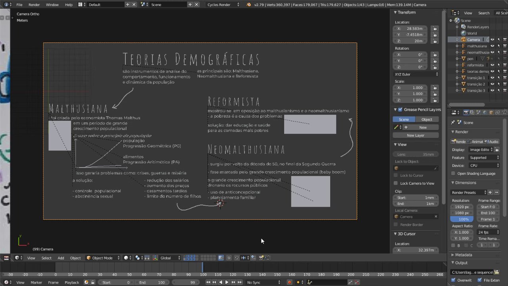The height and width of the screenshot is (286, 508).
Task: Enable Lock Camera to View checkbox
Action: [x=396, y=183]
